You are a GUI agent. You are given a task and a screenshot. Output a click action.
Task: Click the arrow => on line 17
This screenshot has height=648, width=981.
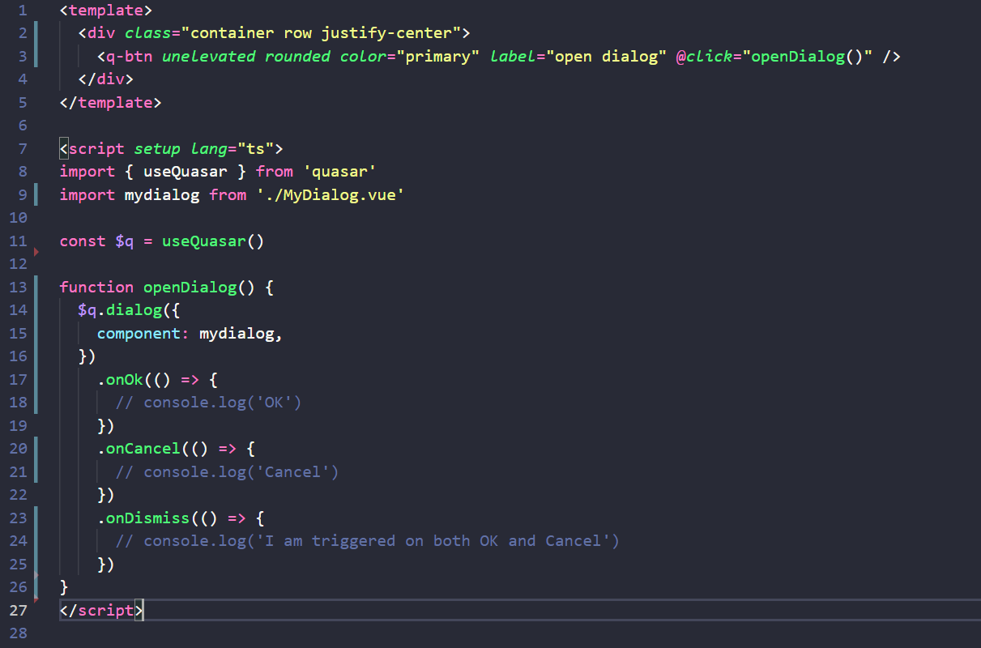190,379
